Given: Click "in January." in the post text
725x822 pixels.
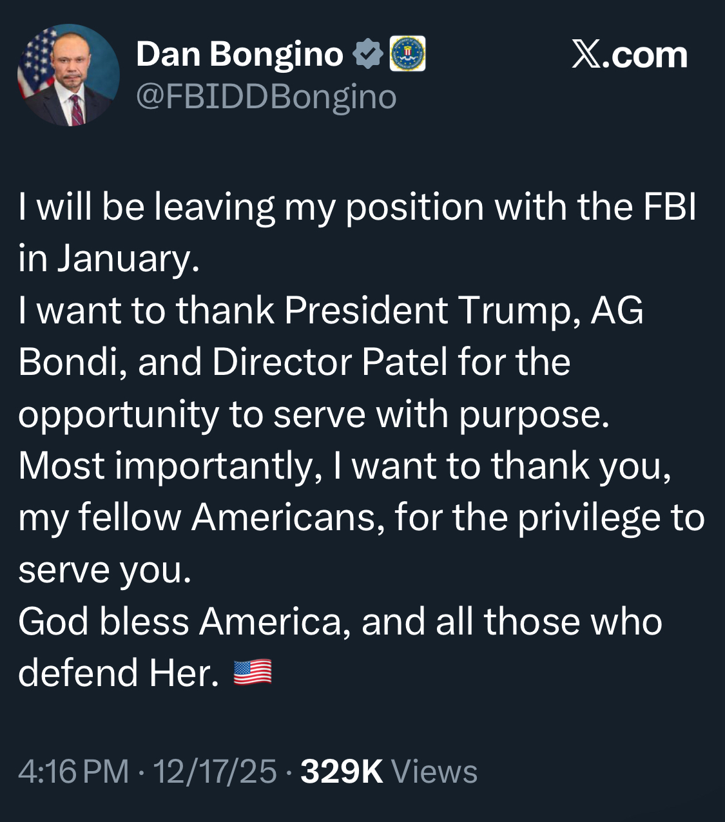Looking at the screenshot, I should click(109, 259).
